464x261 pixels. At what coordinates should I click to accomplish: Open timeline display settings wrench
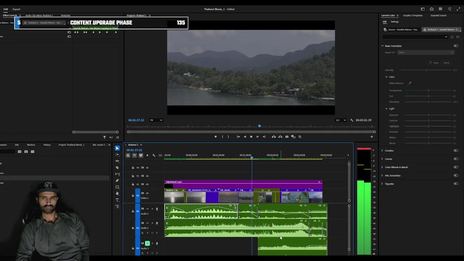pyautogui.click(x=154, y=156)
